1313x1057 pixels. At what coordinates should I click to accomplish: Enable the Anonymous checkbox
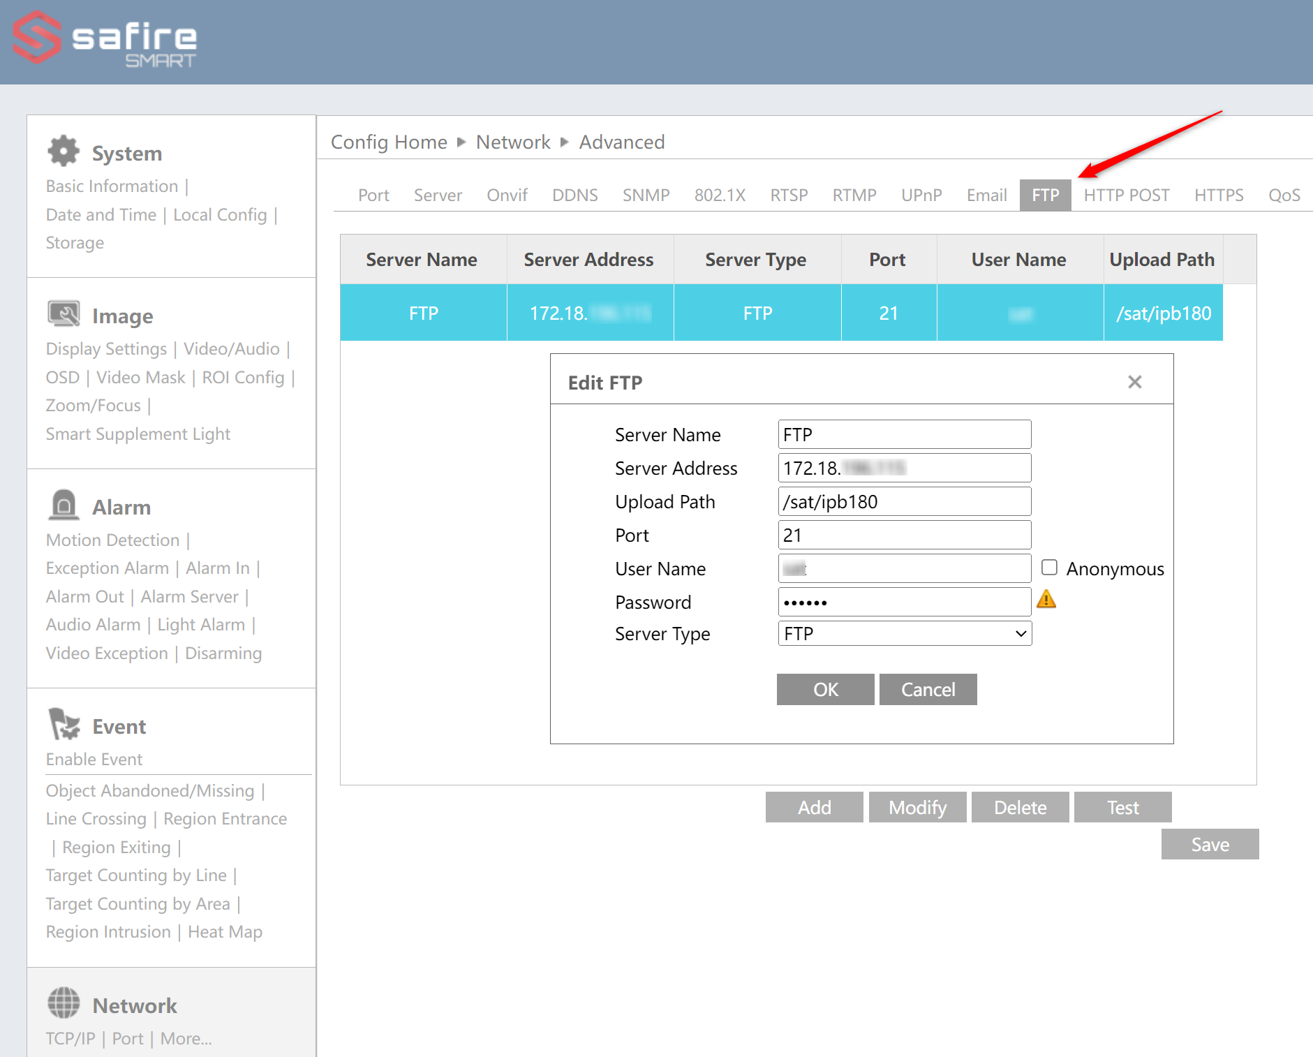1049,567
